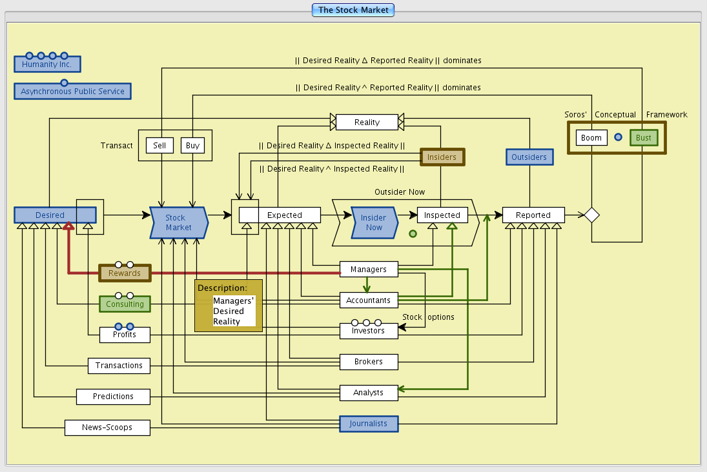Click the Reality node at top

(x=367, y=122)
